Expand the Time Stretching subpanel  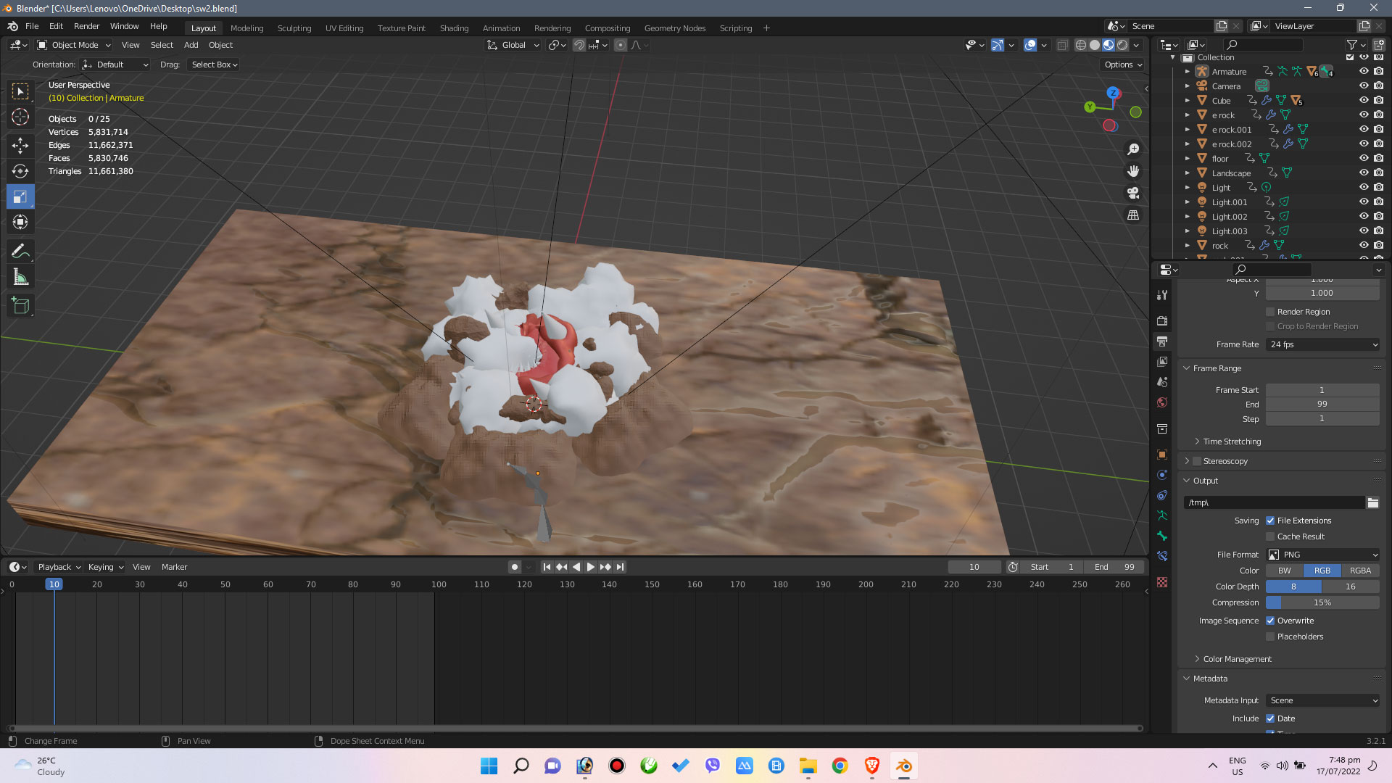click(1231, 442)
